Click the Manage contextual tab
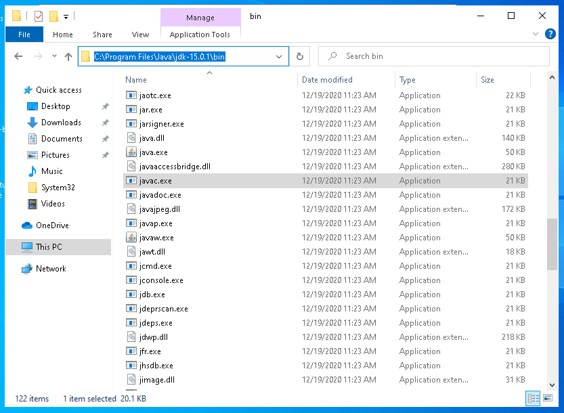The height and width of the screenshot is (413, 564). (x=200, y=18)
